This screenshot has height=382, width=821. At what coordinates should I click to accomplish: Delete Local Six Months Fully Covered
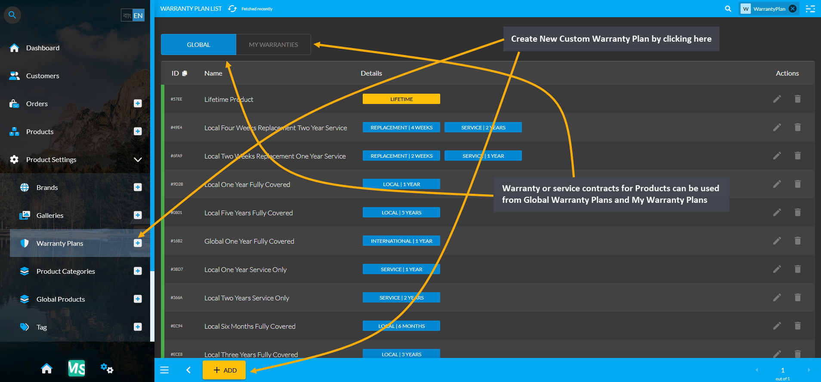coord(797,326)
